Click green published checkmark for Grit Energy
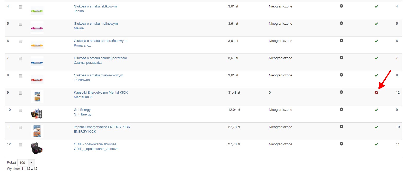This screenshot has width=406, height=171. tap(376, 110)
